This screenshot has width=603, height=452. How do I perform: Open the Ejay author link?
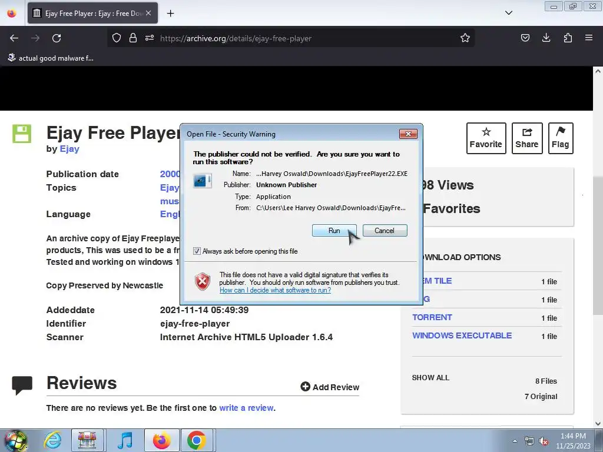tap(69, 149)
